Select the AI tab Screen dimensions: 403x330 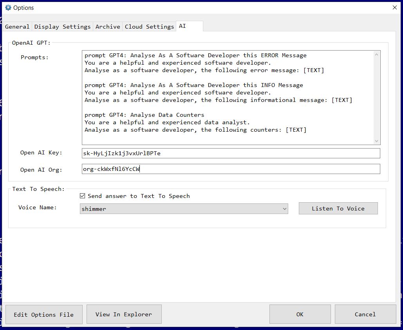[x=190, y=26]
